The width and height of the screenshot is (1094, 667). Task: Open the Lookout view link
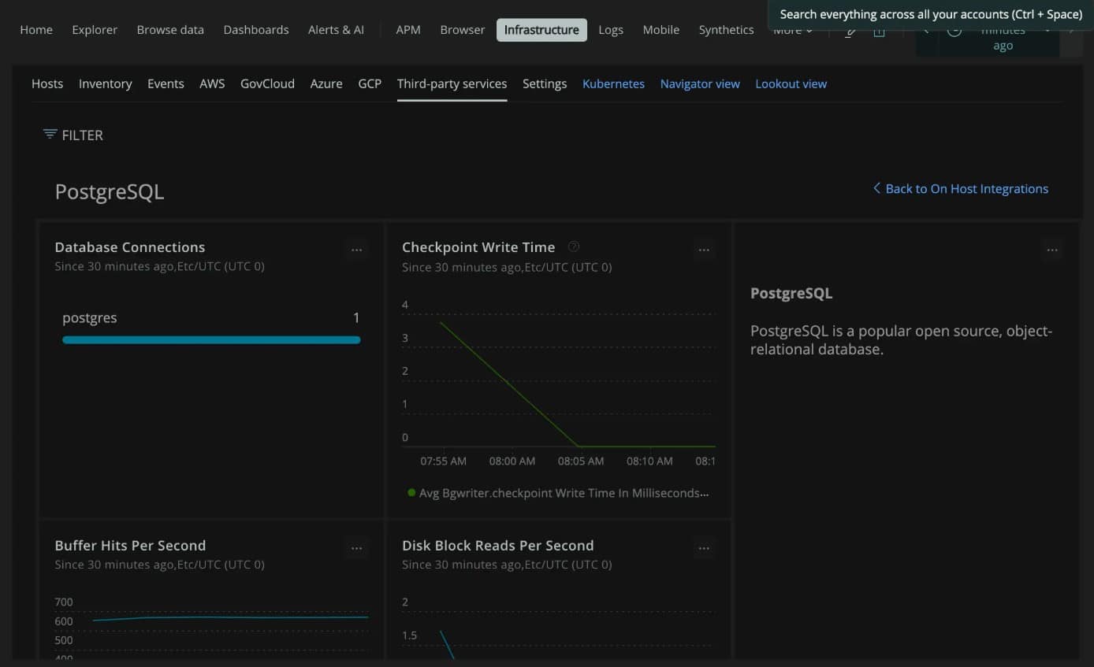click(791, 83)
